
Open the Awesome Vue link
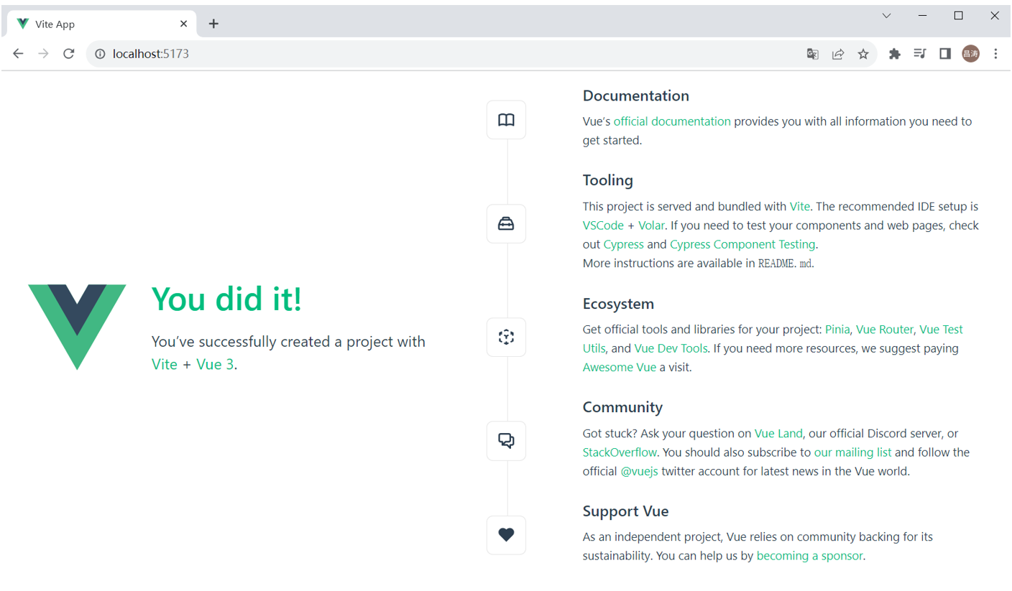click(x=620, y=367)
